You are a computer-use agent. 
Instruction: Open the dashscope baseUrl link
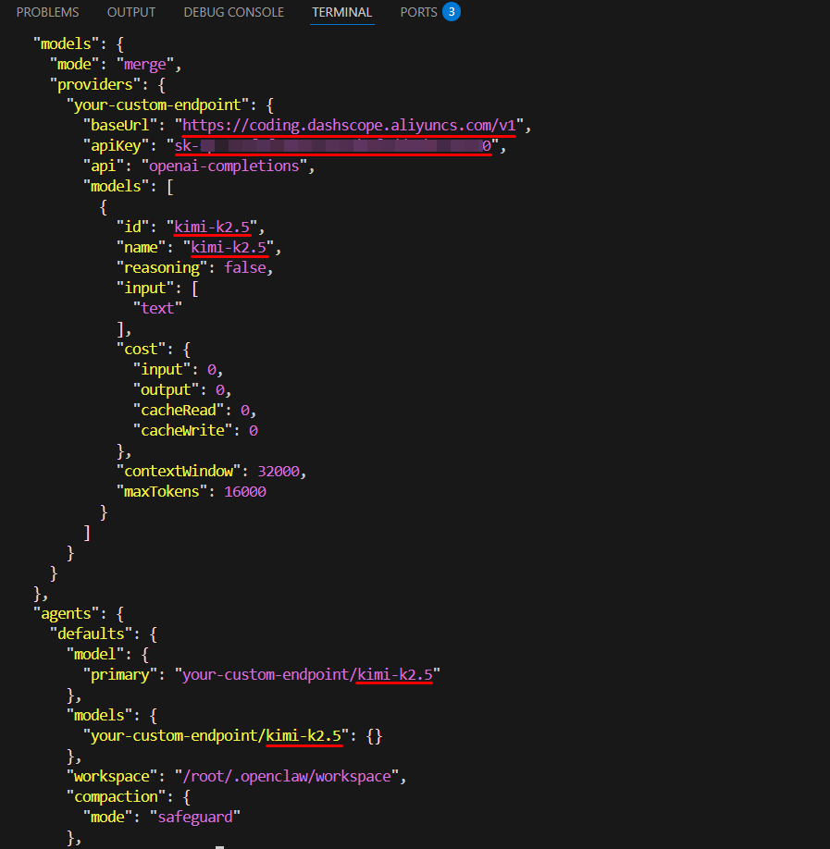click(x=348, y=125)
